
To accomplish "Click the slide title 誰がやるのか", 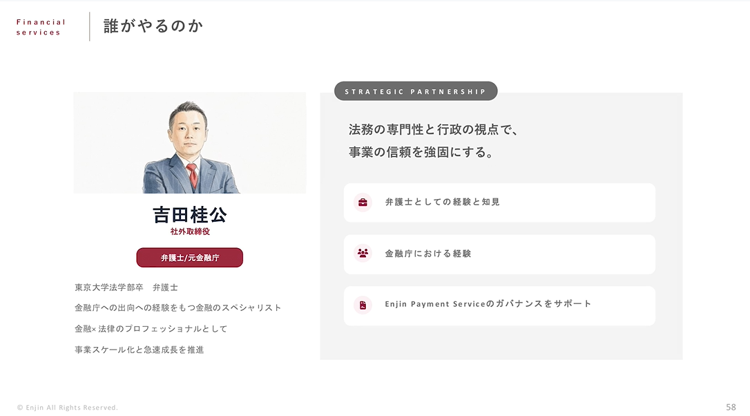I will pos(153,26).
